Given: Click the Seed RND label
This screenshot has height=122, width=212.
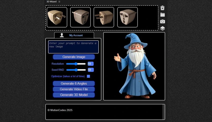Looking at the screenshot, I should point(58,70).
